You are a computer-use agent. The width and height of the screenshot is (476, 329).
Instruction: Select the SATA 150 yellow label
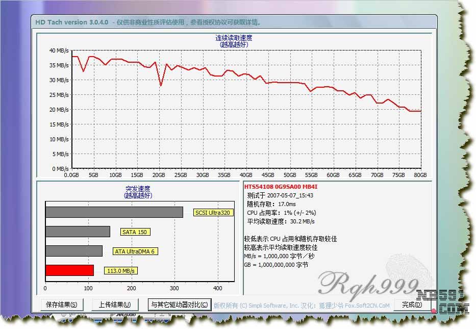135,232
